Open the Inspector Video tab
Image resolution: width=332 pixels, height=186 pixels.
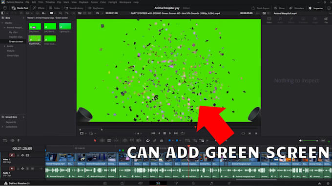[269, 20]
